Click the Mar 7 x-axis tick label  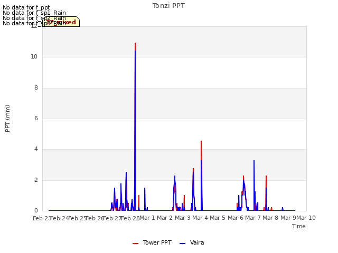253,218
